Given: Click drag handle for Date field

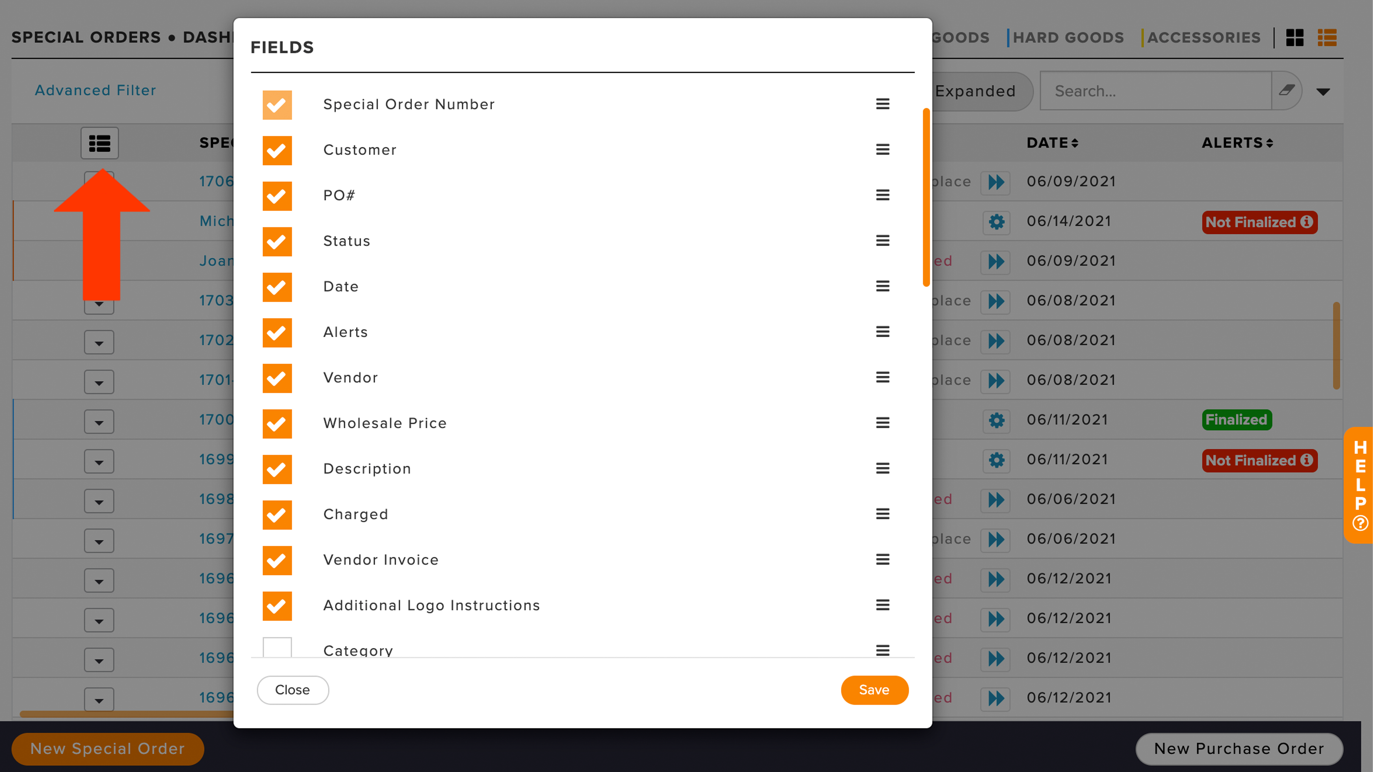Looking at the screenshot, I should 883,286.
